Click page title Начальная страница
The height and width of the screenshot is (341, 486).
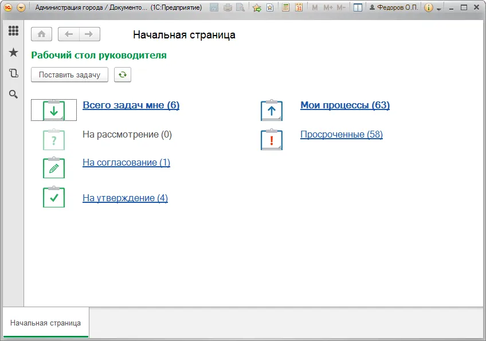coord(184,35)
